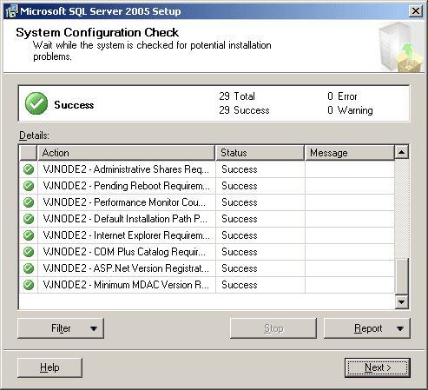Close the SQL Server Setup window
Viewport: 428px width, 390px height.
point(416,11)
